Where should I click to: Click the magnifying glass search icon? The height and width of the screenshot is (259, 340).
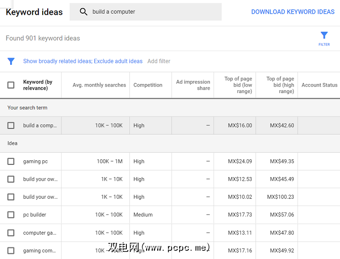click(x=84, y=12)
